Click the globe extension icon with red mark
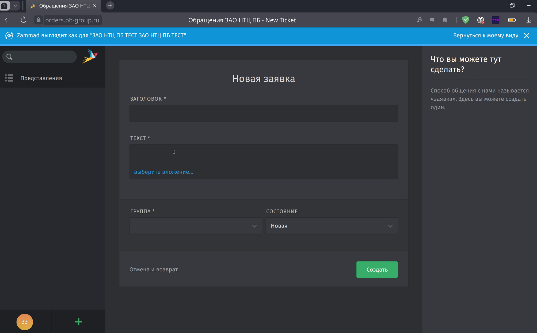Viewport: 537px width, 333px height. point(481,20)
